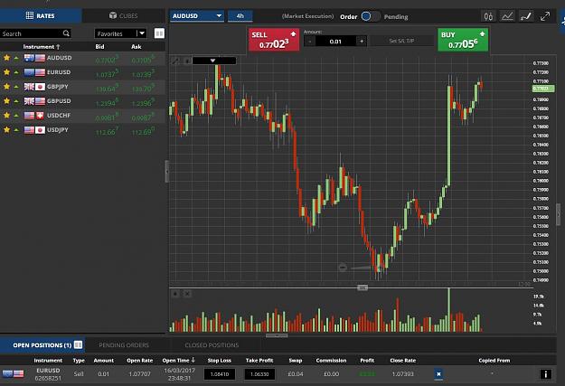The height and width of the screenshot is (386, 565).
Task: Click the instrument Search field
Action: 35,33
